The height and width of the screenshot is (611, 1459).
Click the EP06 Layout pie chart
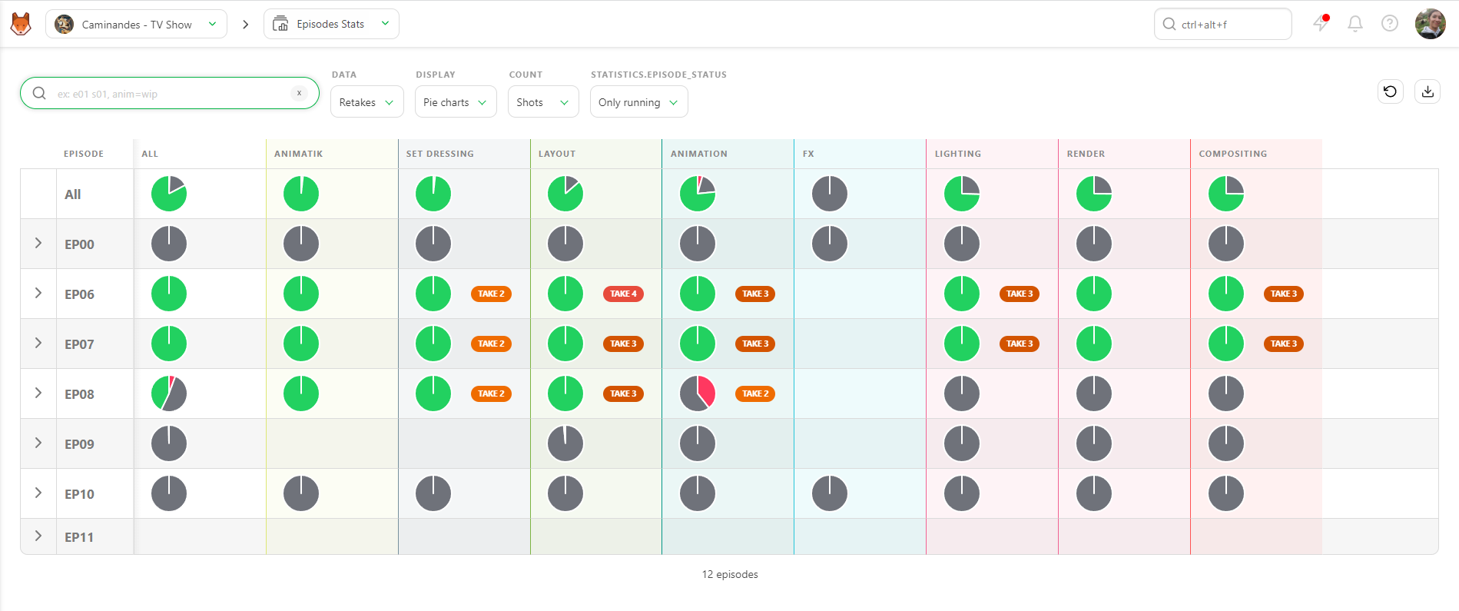coord(565,294)
